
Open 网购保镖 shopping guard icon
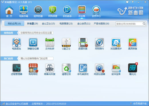53,11
